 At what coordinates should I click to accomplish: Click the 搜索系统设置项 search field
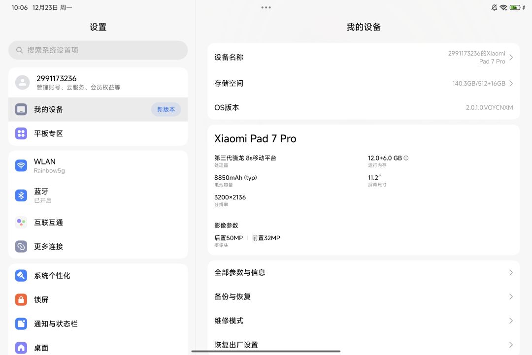point(98,50)
